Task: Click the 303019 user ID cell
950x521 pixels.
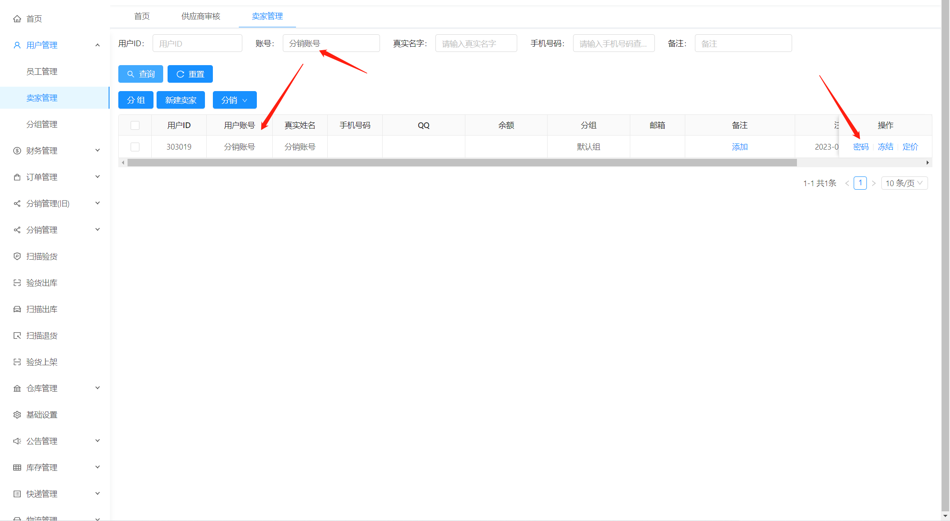Action: coord(179,147)
